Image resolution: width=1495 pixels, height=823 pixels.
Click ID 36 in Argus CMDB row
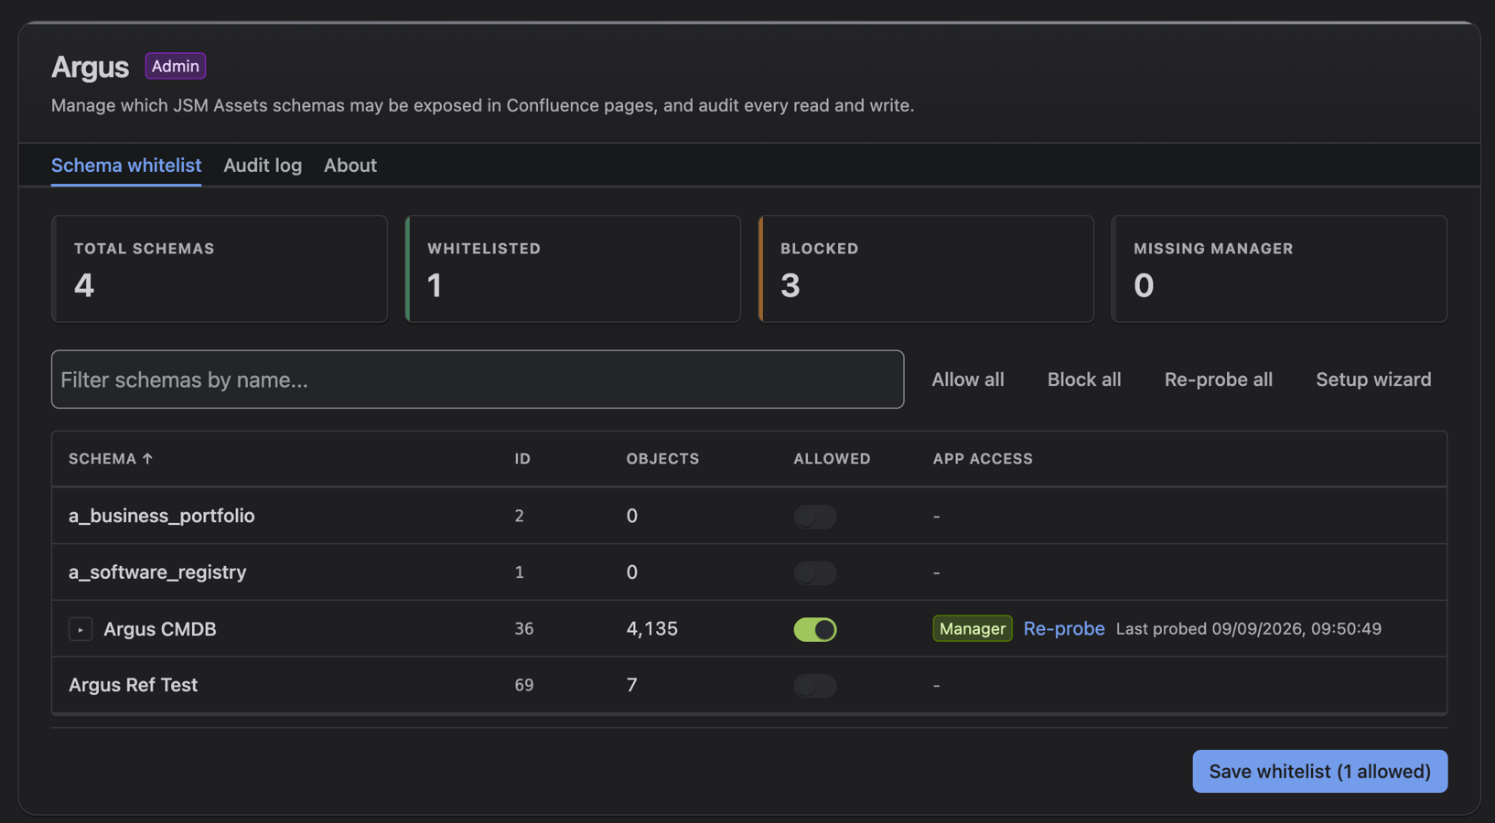(x=523, y=629)
